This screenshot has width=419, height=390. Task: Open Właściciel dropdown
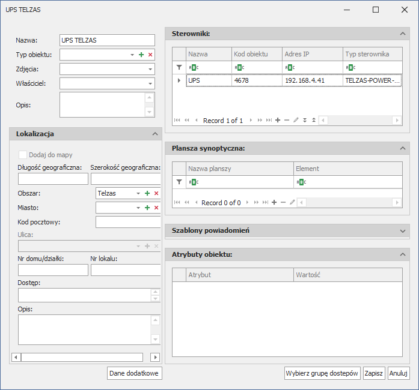pyautogui.click(x=150, y=83)
